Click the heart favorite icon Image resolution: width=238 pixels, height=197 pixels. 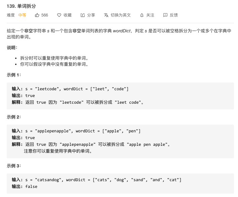(x=59, y=15)
